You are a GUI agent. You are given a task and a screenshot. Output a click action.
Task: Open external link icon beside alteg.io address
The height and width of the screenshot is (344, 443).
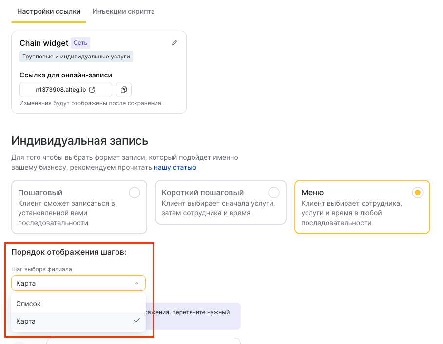(91, 90)
